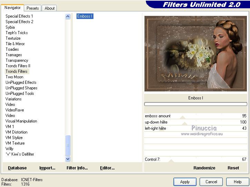The height and width of the screenshot is (187, 250).
Task: Select VM Texture category
Action: point(15,143)
